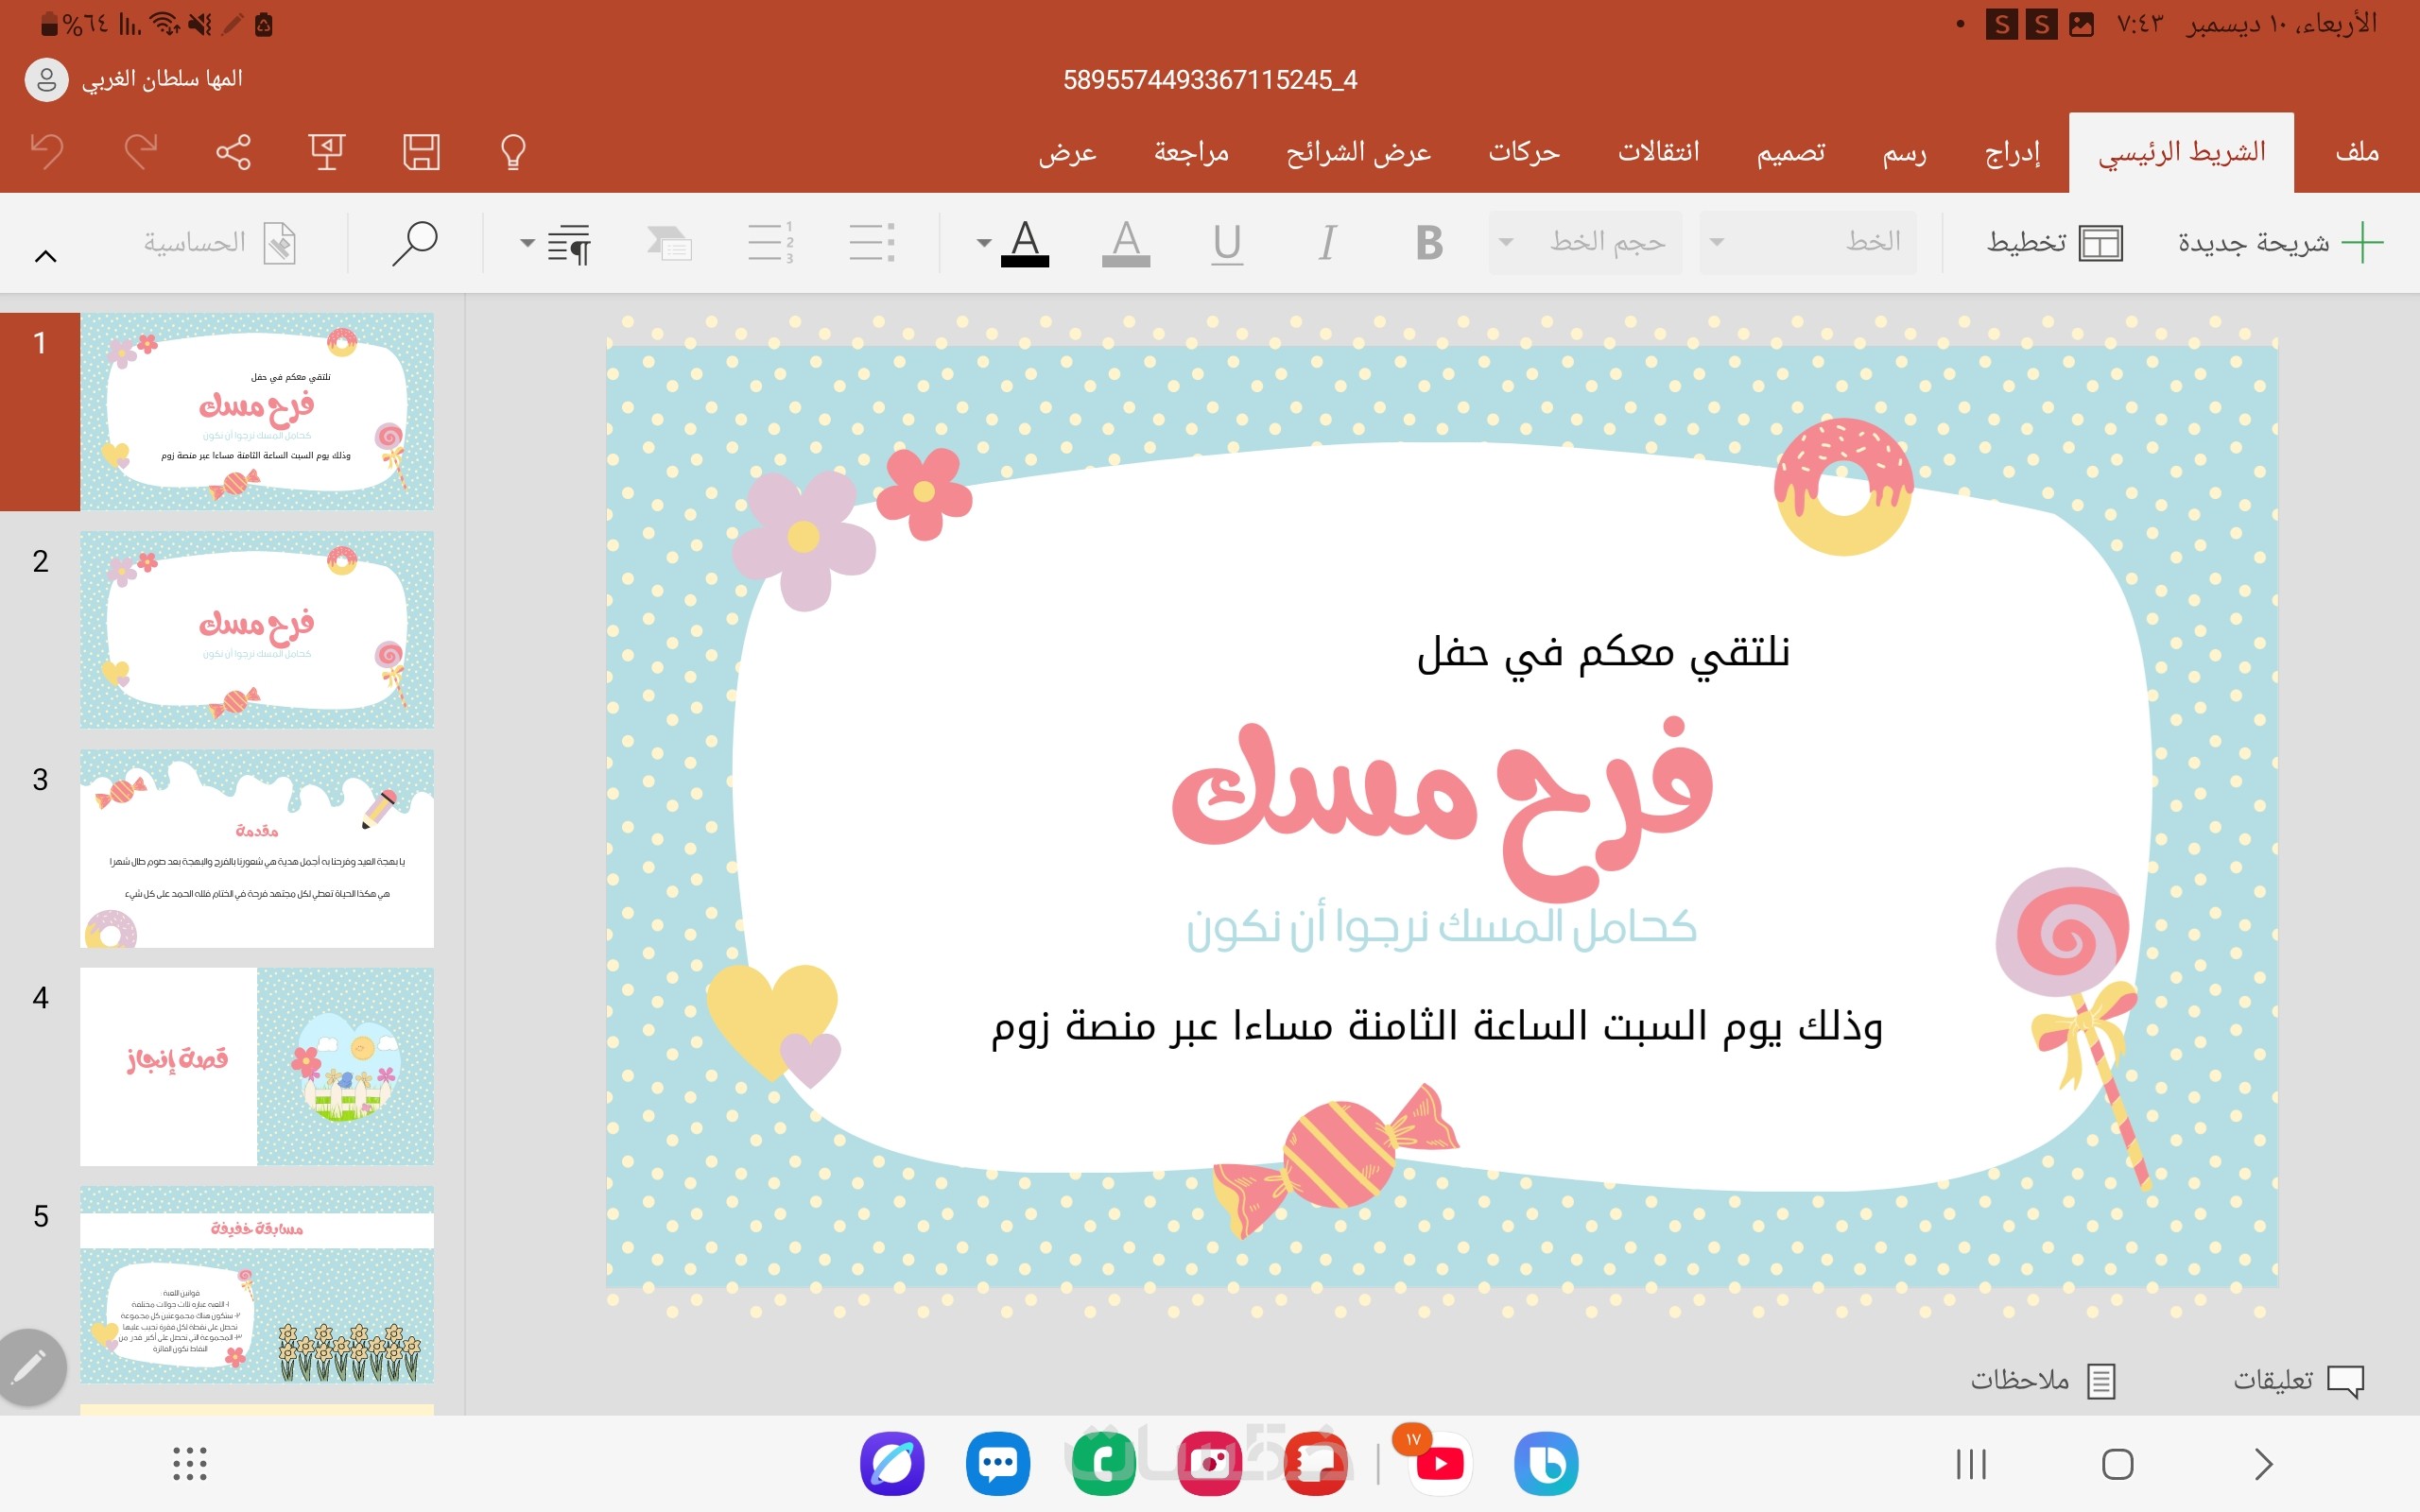Toggle Bold formatting

1429,243
